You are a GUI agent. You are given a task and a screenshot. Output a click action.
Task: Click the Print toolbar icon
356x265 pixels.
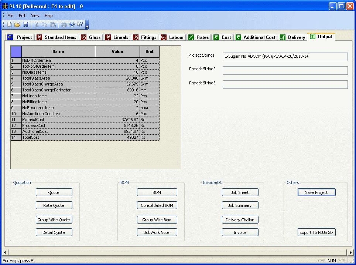tap(64, 25)
